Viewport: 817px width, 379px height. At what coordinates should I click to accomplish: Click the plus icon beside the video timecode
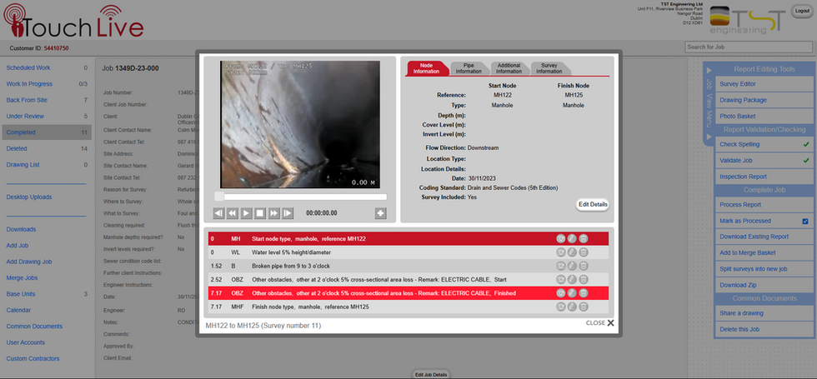tap(381, 213)
